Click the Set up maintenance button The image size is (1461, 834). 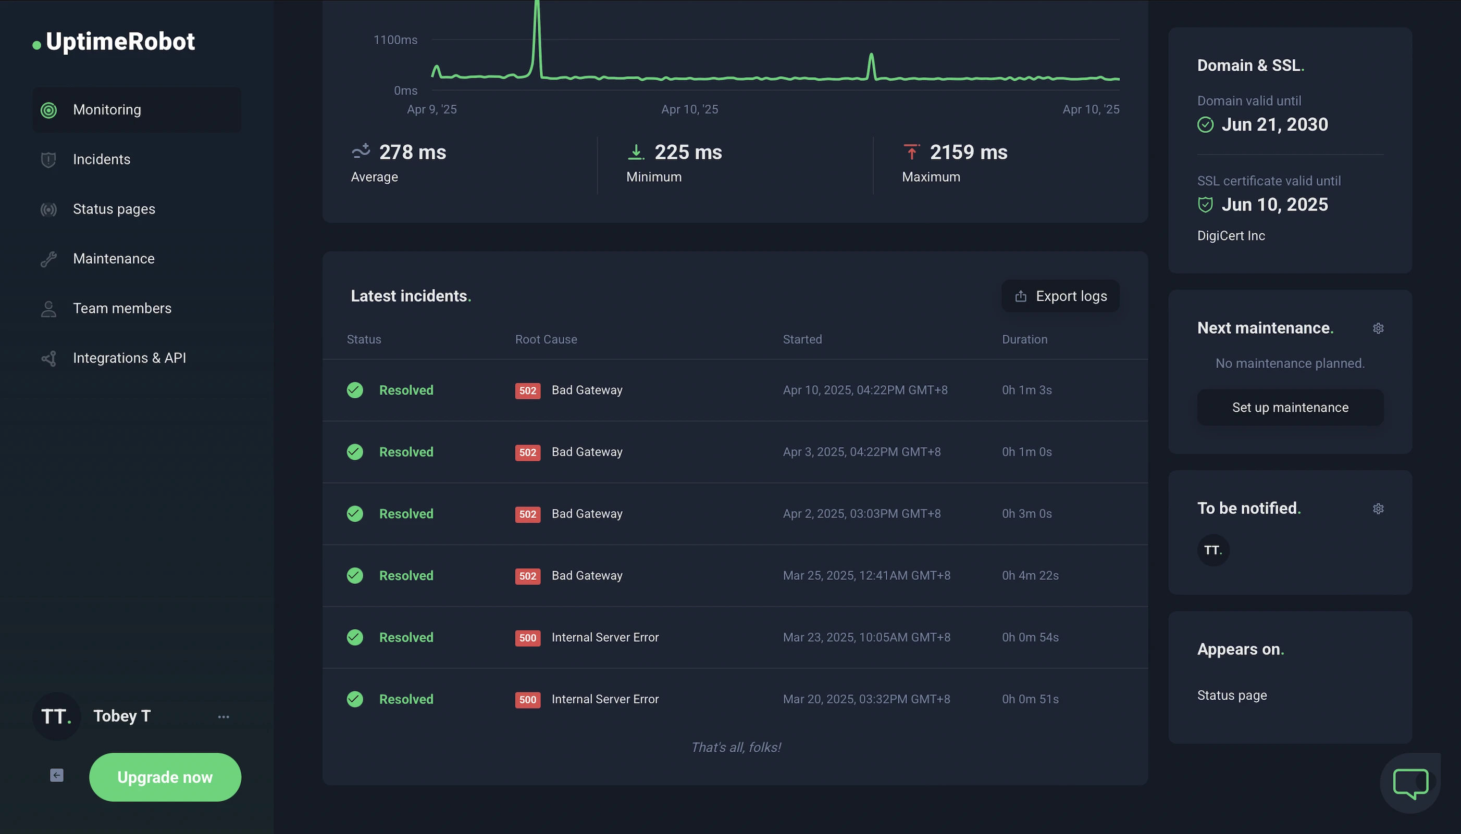[x=1290, y=407]
